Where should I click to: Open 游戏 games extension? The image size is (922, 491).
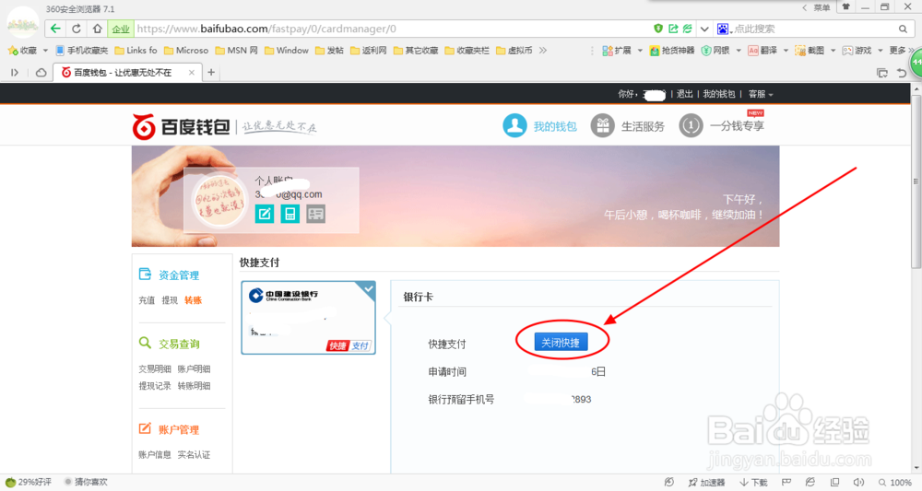[x=857, y=51]
